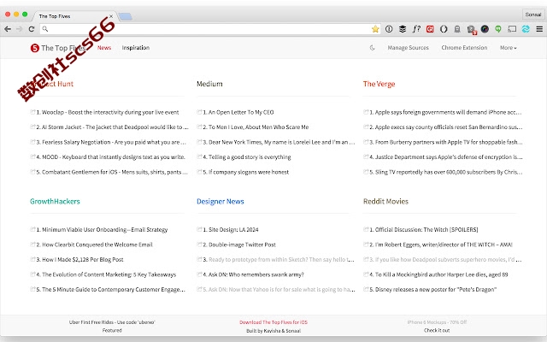This screenshot has height=342, width=547.
Task: Open AI Storm Jacket story
Action: pos(112,127)
